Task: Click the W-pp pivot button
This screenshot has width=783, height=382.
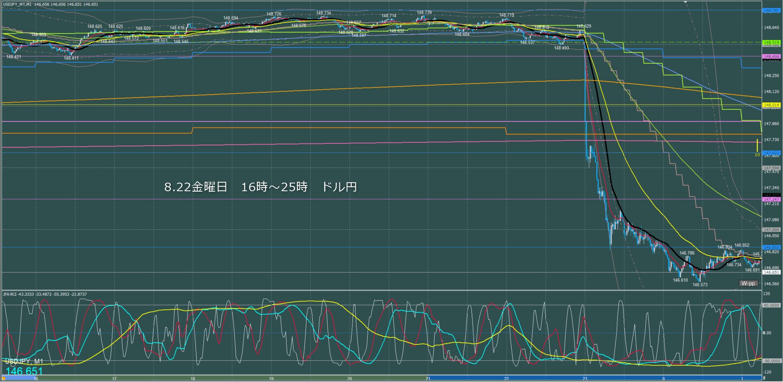Action: [x=748, y=284]
